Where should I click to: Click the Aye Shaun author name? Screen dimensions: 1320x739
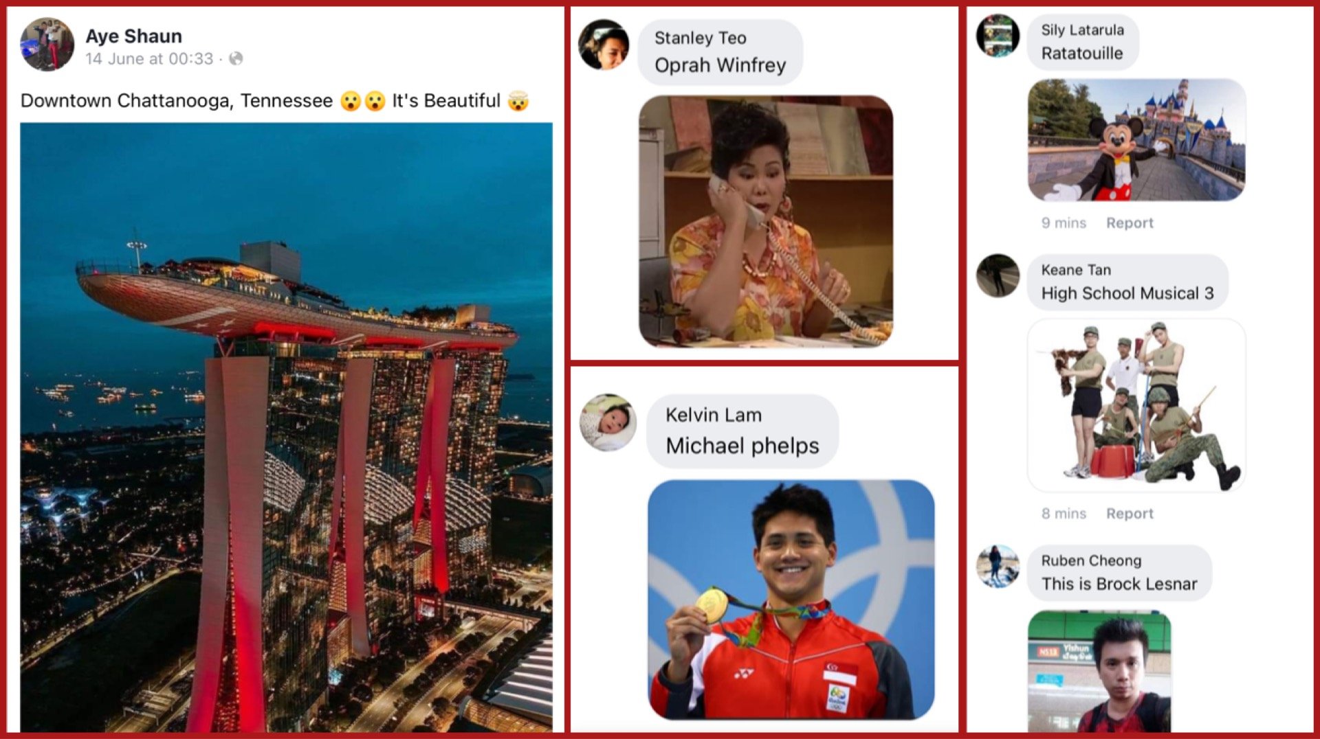coord(133,36)
